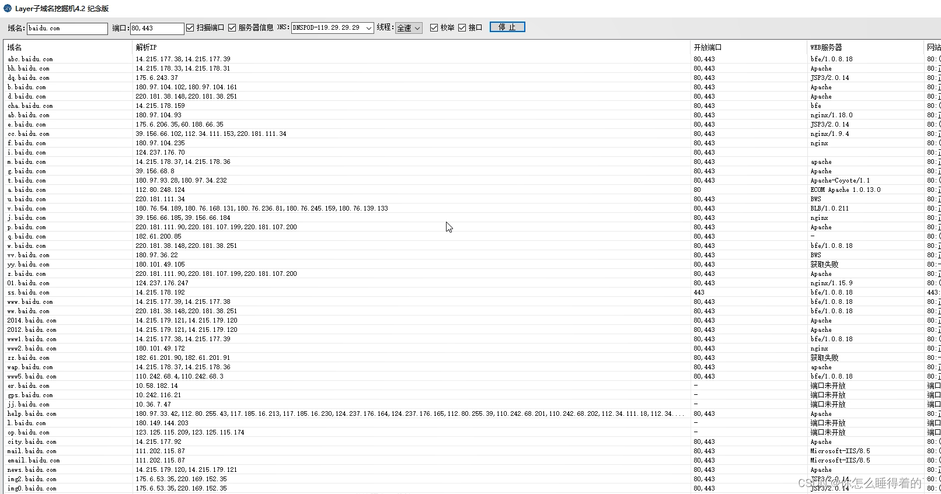Click the ECOM Apache 1.0.13.0 cell
Viewport: 941px width, 494px height.
[x=845, y=190]
